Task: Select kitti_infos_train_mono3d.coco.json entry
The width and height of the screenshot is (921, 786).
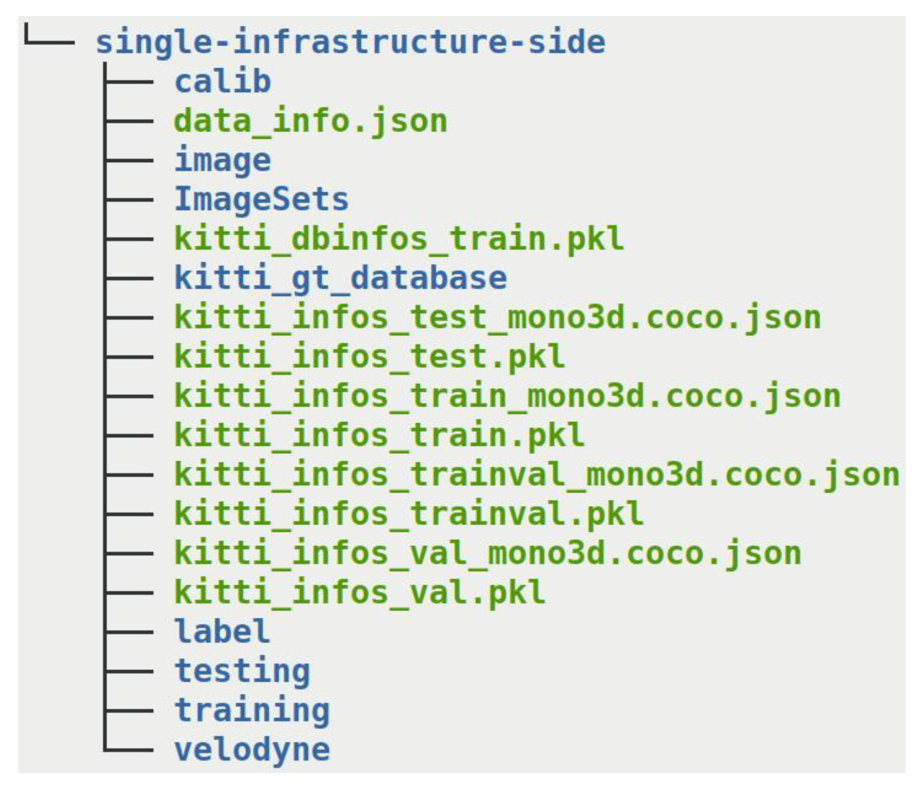Action: point(507,396)
